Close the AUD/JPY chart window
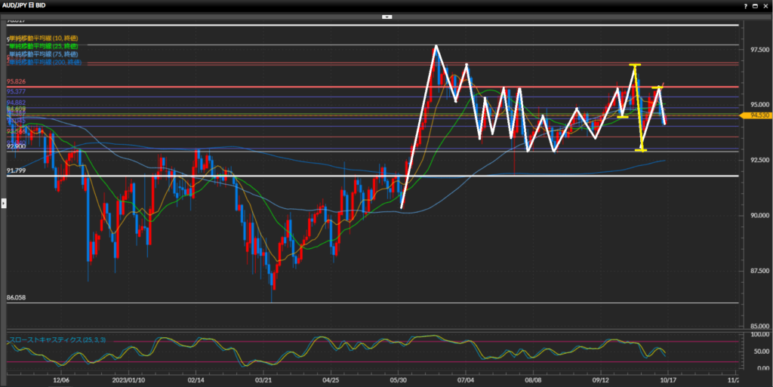Image resolution: width=773 pixels, height=387 pixels. click(765, 5)
